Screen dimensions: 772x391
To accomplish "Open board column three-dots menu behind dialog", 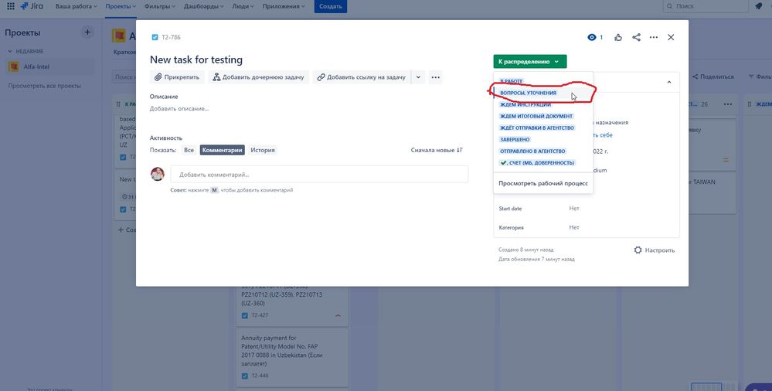I will [728, 104].
